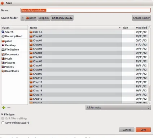Expand the File type section
Image resolution: width=154 pixels, height=138 pixels.
pos(2,114)
